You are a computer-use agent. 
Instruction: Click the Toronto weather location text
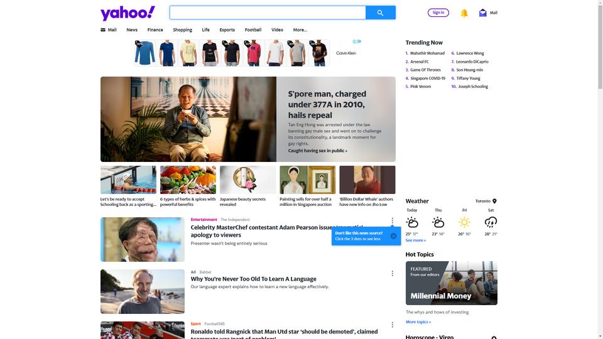(482, 201)
